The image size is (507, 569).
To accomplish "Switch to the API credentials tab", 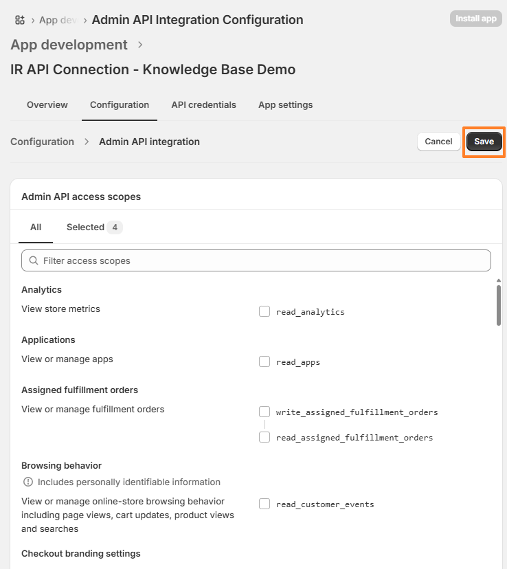I will pyautogui.click(x=203, y=105).
